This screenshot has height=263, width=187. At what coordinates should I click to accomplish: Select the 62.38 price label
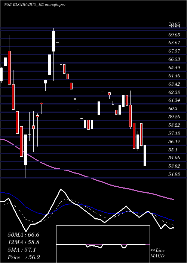coord(174,92)
